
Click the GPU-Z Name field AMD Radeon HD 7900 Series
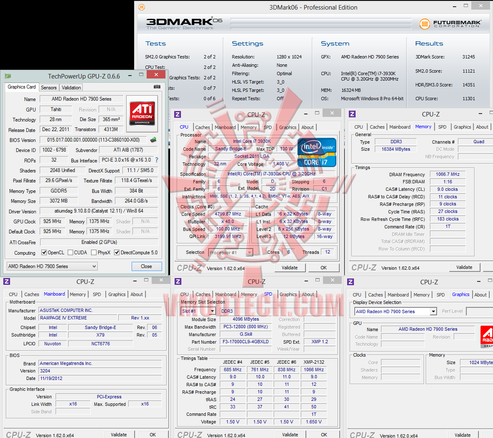[81, 99]
